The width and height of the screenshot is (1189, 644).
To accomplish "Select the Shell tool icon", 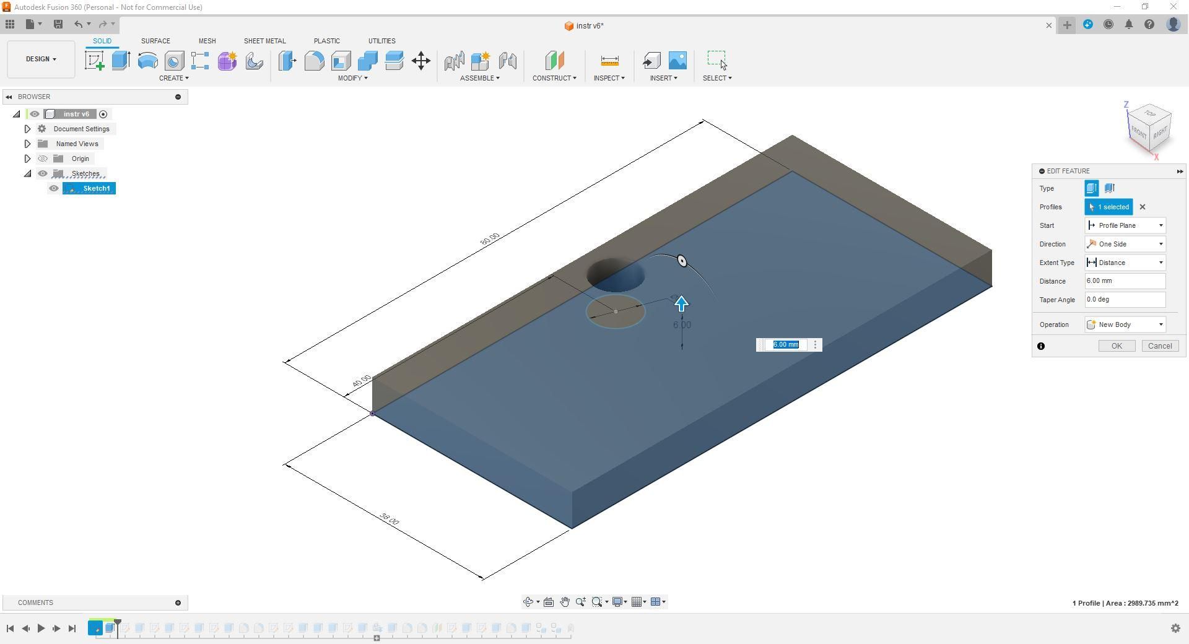I will point(341,61).
